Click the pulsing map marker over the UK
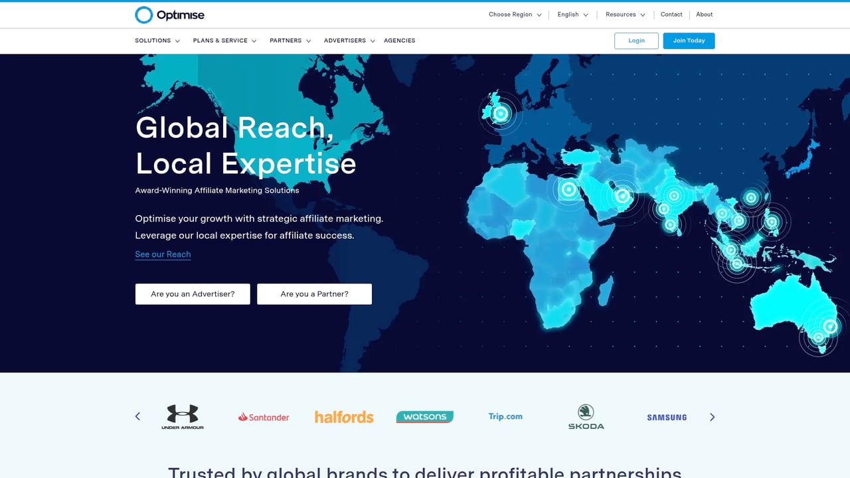 (x=500, y=113)
